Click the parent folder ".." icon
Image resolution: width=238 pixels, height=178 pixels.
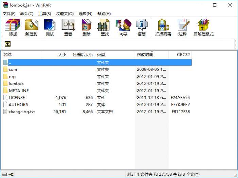pyautogui.click(x=5, y=62)
